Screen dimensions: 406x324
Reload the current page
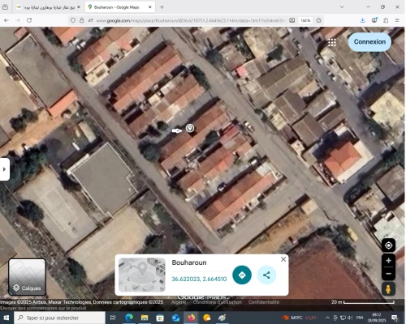(x=29, y=20)
